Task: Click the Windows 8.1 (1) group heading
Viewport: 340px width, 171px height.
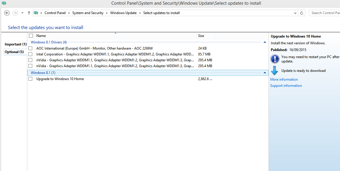Action: click(x=43, y=73)
